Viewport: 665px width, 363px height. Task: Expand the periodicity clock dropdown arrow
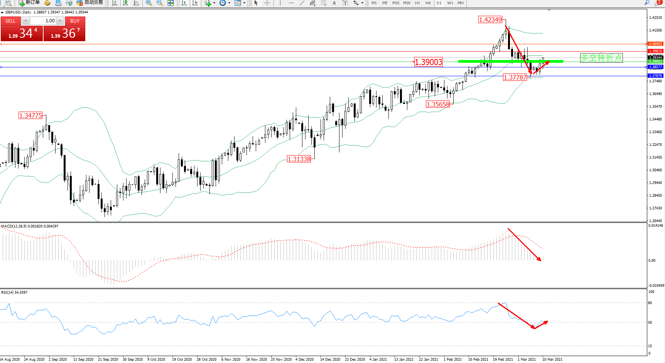pos(229,3)
